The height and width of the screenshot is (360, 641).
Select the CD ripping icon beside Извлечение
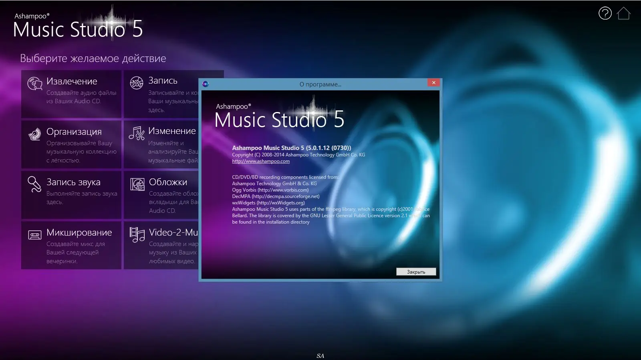(35, 84)
